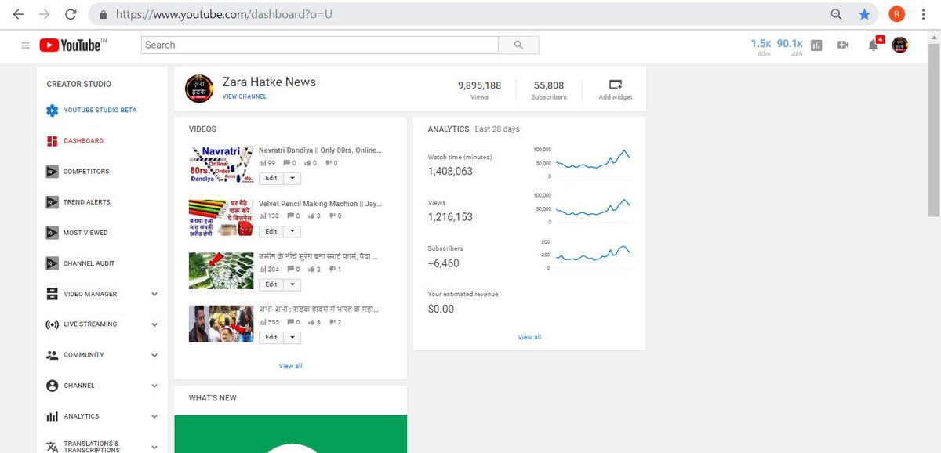Open the notifications bell
This screenshot has width=941, height=453.
874,45
